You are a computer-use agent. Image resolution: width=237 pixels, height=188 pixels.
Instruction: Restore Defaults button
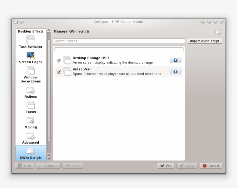coord(48,166)
